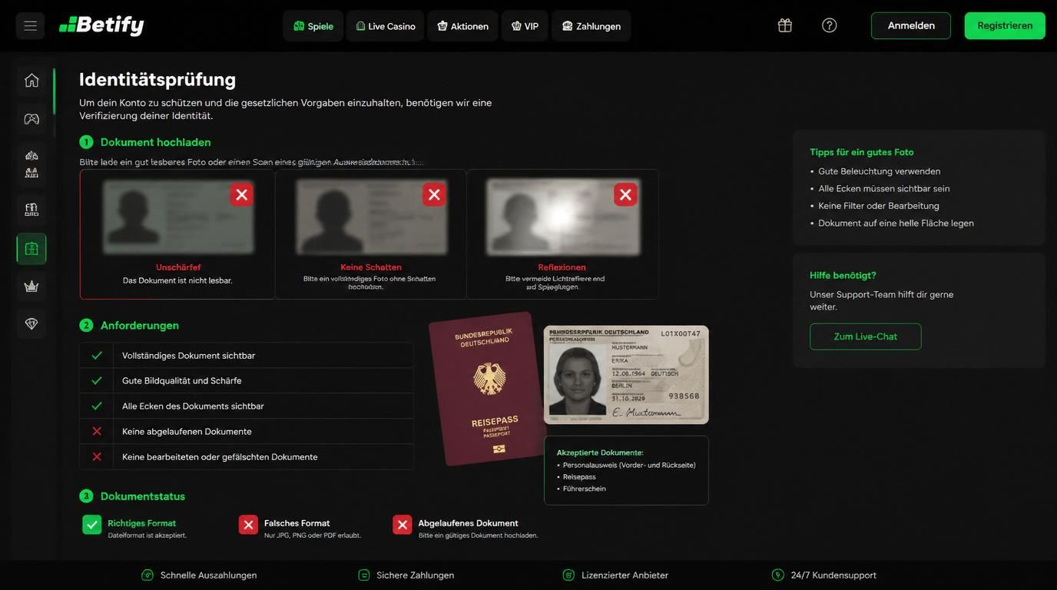The width and height of the screenshot is (1057, 590).
Task: Open Zum Live-Chat support button
Action: pos(866,336)
